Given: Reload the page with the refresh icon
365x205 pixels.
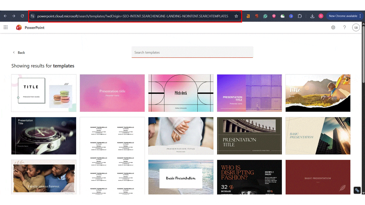Looking at the screenshot, I should (22, 16).
